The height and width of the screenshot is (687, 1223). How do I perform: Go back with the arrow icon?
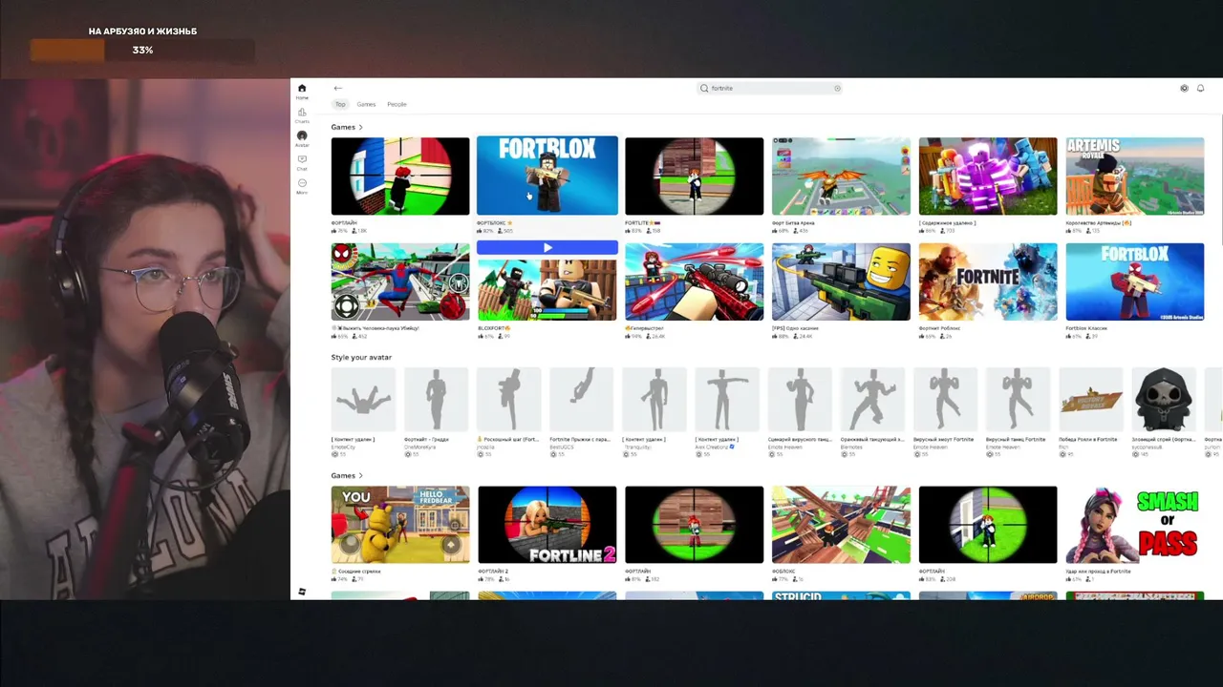(337, 88)
